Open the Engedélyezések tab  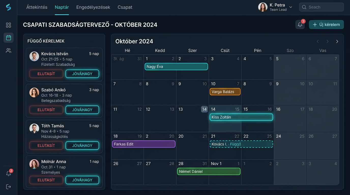pos(93,7)
